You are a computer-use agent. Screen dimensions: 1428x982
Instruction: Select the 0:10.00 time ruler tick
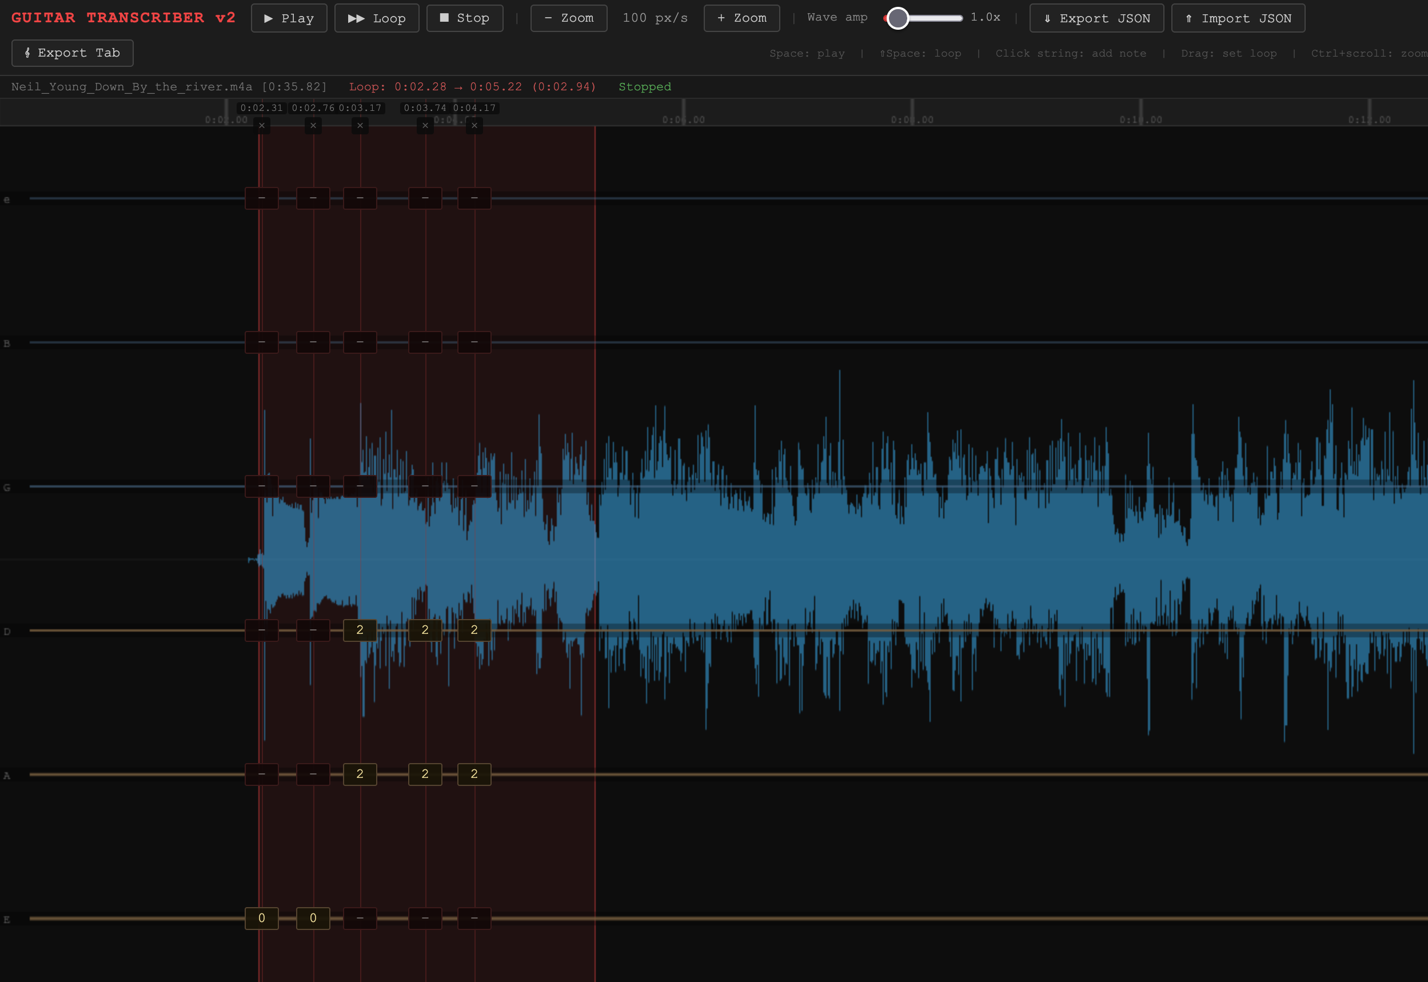pos(1140,119)
